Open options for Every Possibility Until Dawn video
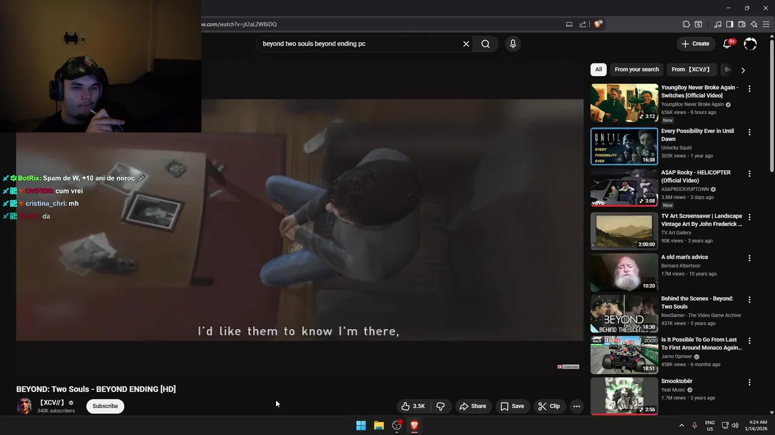This screenshot has width=775, height=435. [x=750, y=132]
